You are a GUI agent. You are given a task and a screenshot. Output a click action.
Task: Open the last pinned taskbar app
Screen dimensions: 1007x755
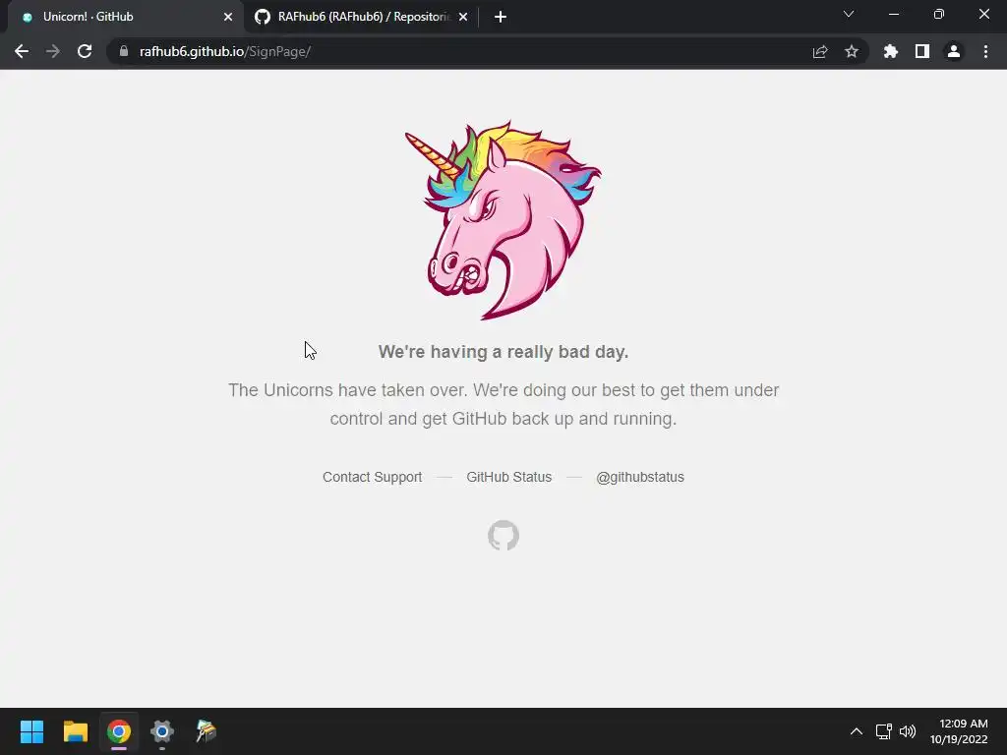pyautogui.click(x=206, y=731)
